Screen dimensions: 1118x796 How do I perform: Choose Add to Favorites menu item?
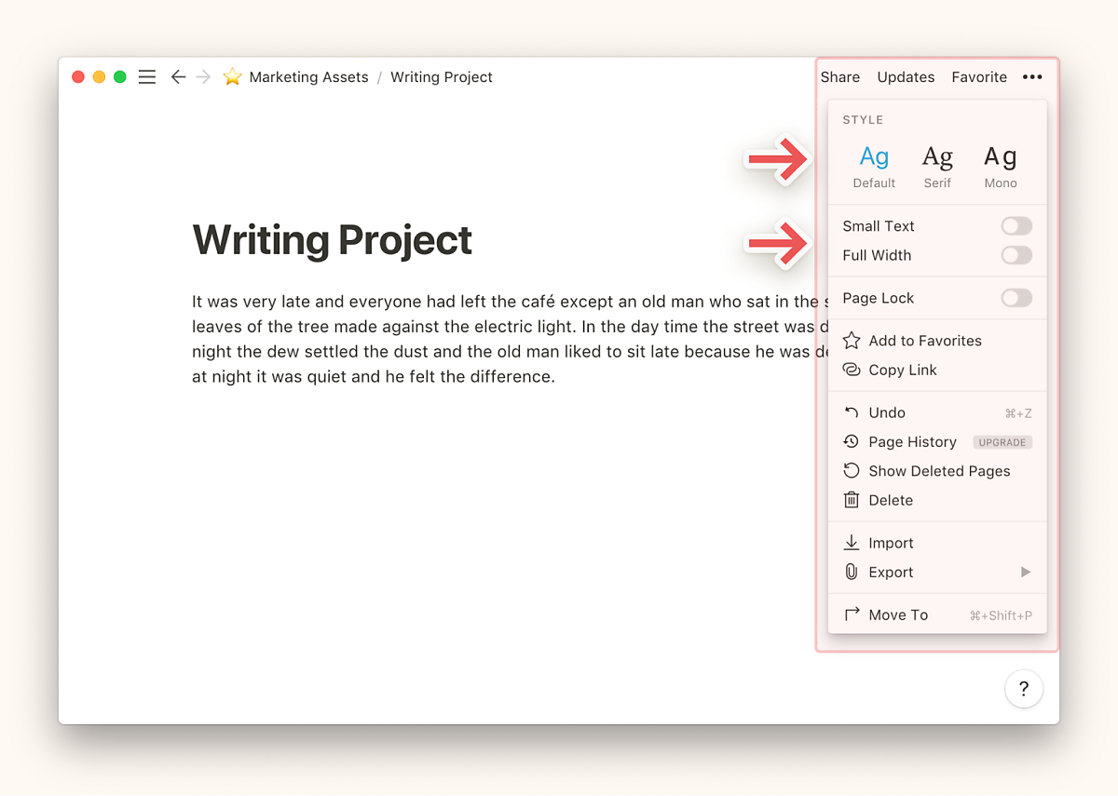pyautogui.click(x=937, y=341)
